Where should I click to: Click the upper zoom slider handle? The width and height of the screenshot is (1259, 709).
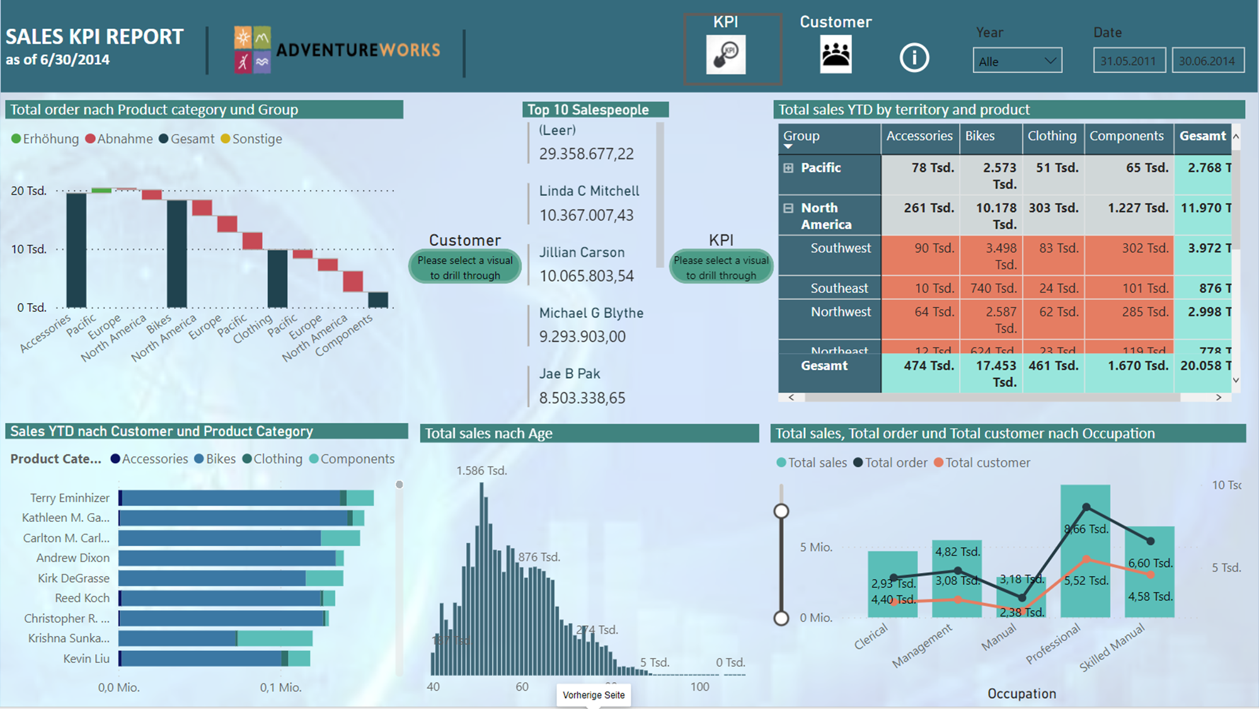(781, 511)
